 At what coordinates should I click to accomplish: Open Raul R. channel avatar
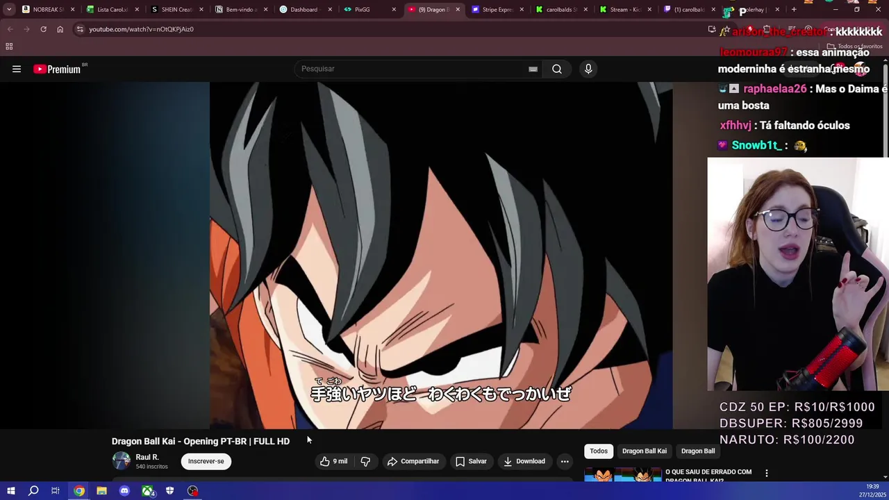pos(122,461)
